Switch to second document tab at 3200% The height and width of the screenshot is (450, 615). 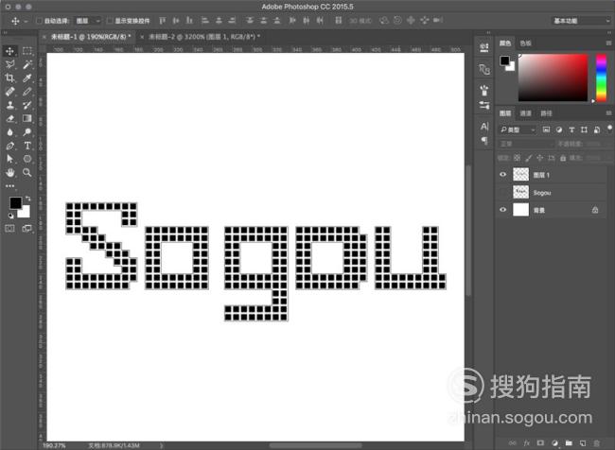204,37
